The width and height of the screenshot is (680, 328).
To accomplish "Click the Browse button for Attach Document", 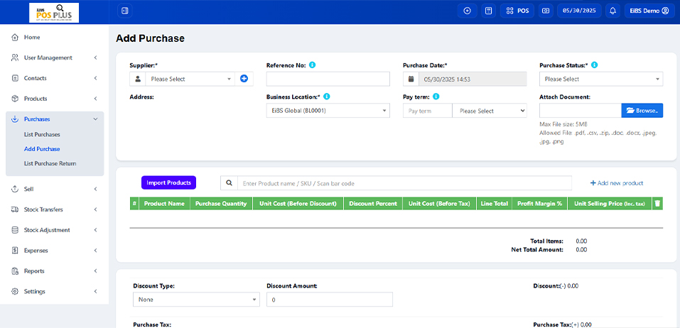I will 642,111.
